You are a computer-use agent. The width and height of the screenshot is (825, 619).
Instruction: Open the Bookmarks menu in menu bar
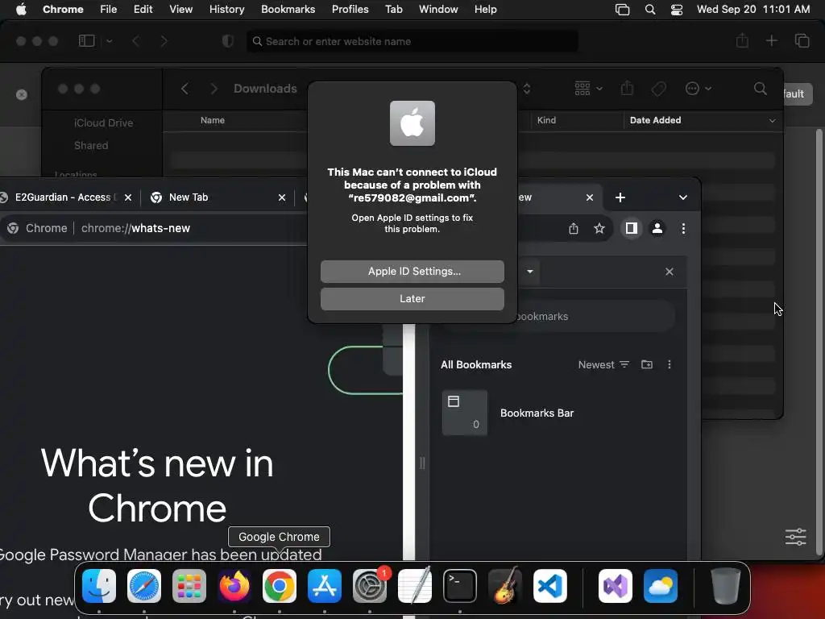coord(288,10)
